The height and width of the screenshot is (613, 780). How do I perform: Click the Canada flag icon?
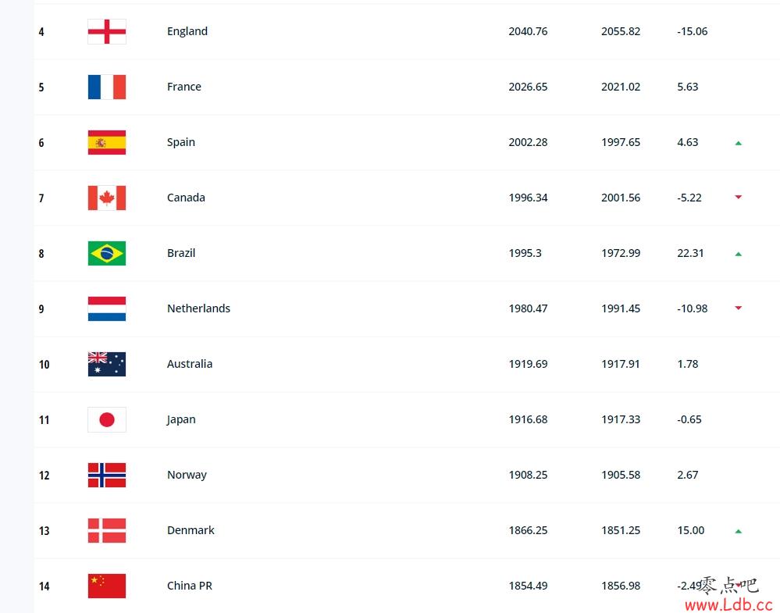pos(107,198)
